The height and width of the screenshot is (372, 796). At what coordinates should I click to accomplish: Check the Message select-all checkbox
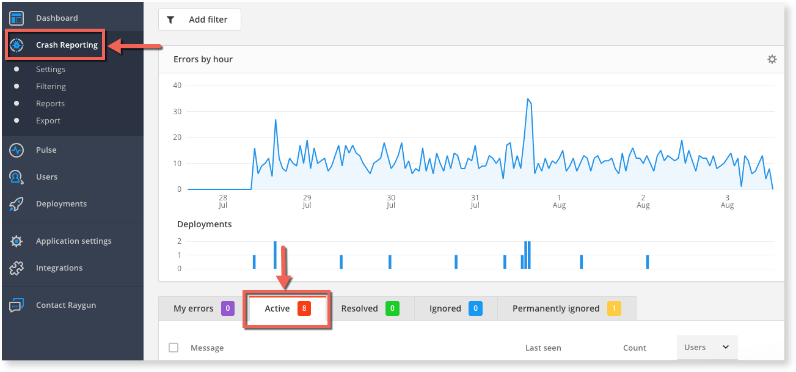173,347
